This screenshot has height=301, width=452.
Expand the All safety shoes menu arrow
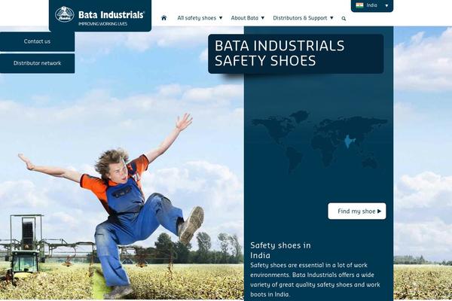pos(221,18)
